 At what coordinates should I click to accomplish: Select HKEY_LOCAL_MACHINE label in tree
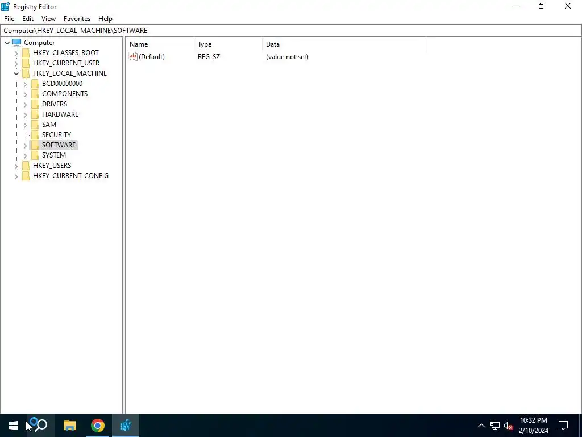tap(70, 73)
